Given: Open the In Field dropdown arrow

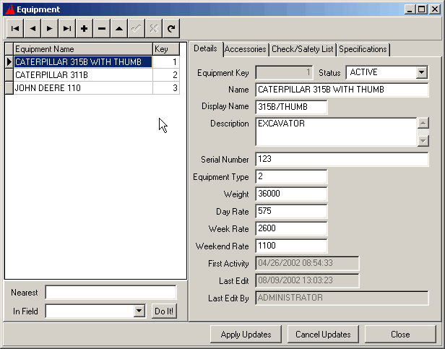Looking at the screenshot, I should (x=139, y=311).
